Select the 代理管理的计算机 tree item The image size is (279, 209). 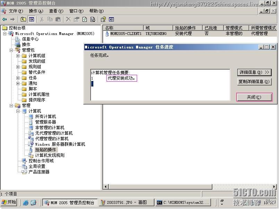[52, 139]
